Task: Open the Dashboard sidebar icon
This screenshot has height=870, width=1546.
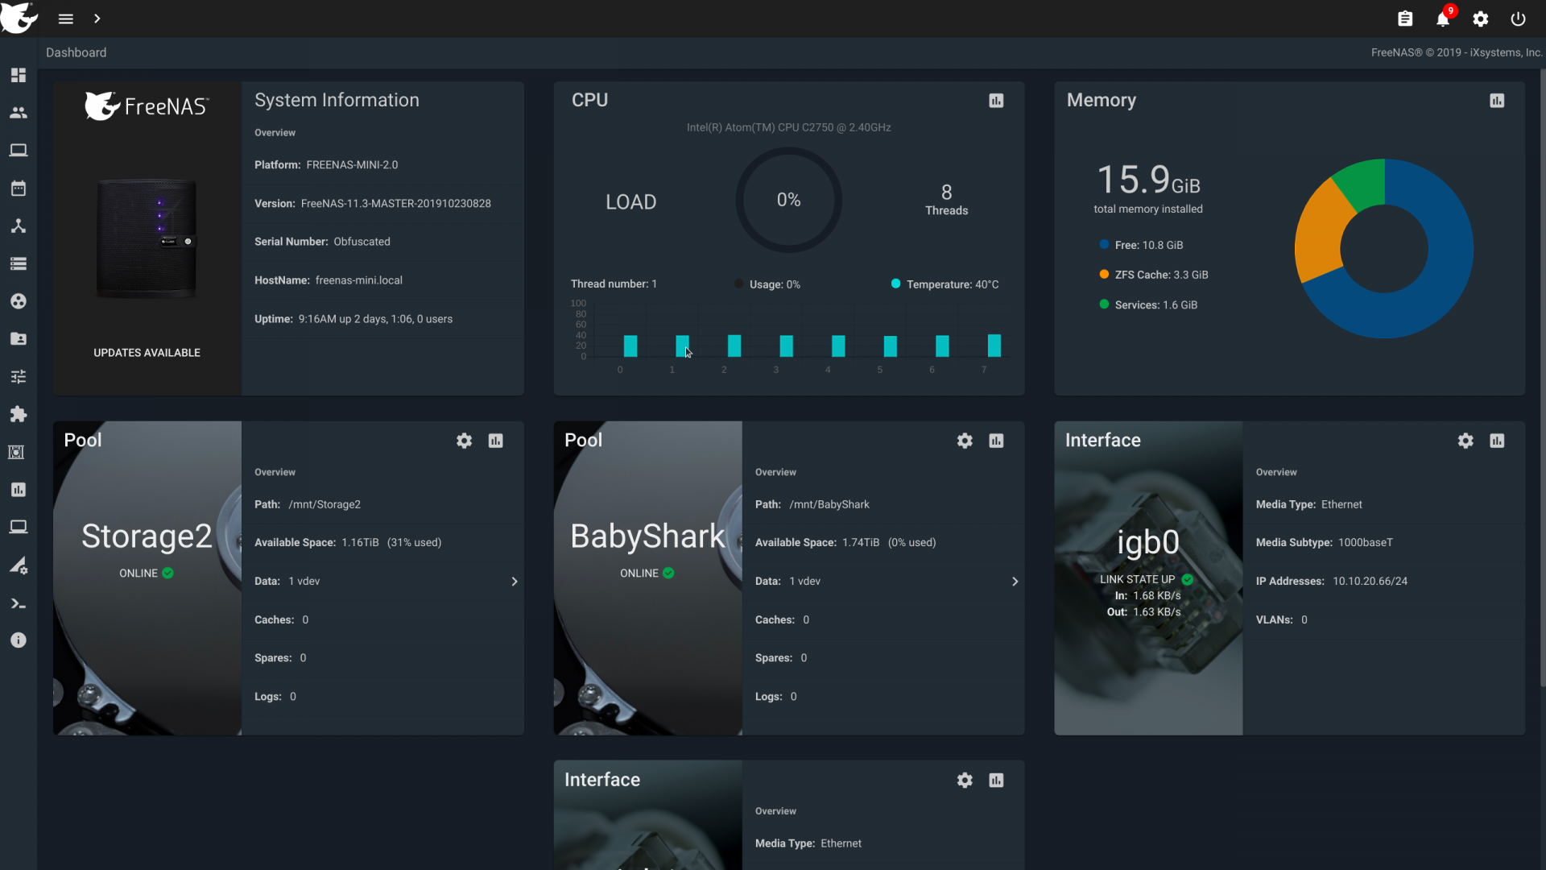Action: coord(19,75)
